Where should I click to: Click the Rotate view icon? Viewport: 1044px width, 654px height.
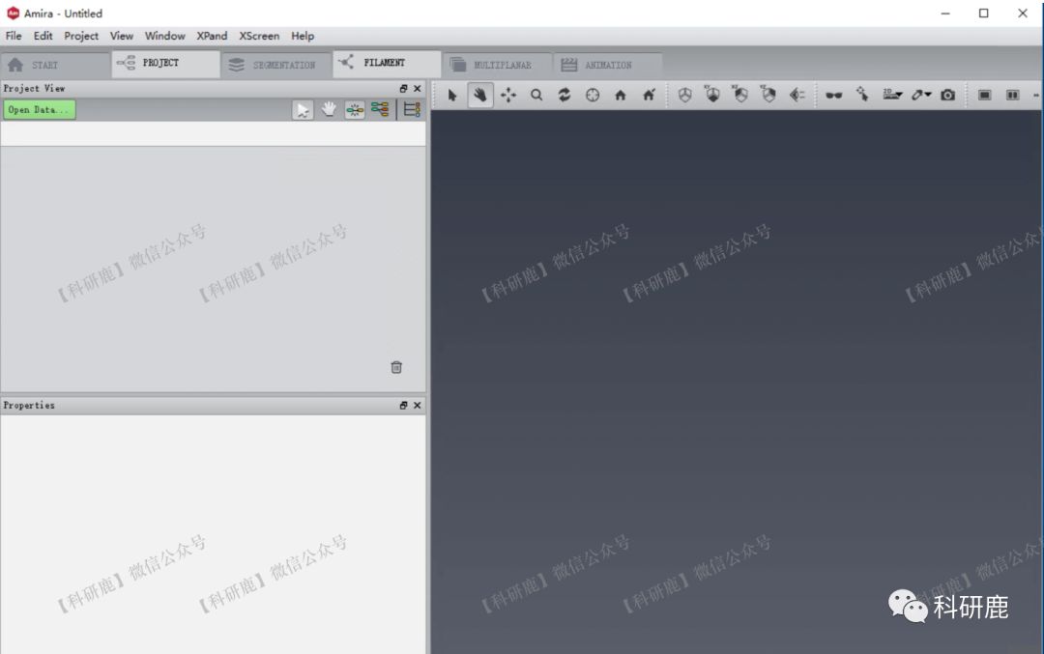coord(565,95)
